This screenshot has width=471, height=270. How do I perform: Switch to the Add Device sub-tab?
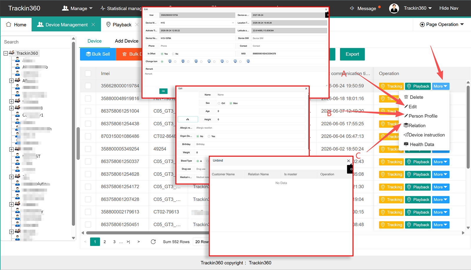click(x=127, y=41)
